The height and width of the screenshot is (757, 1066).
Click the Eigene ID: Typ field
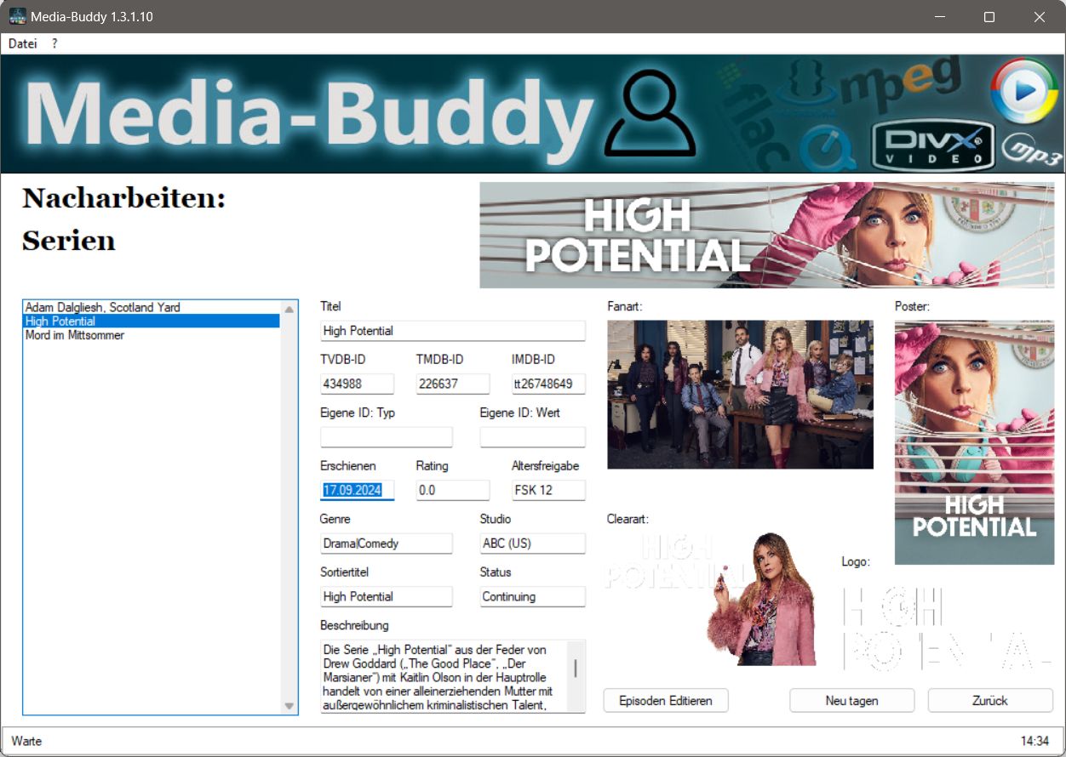[x=387, y=437]
